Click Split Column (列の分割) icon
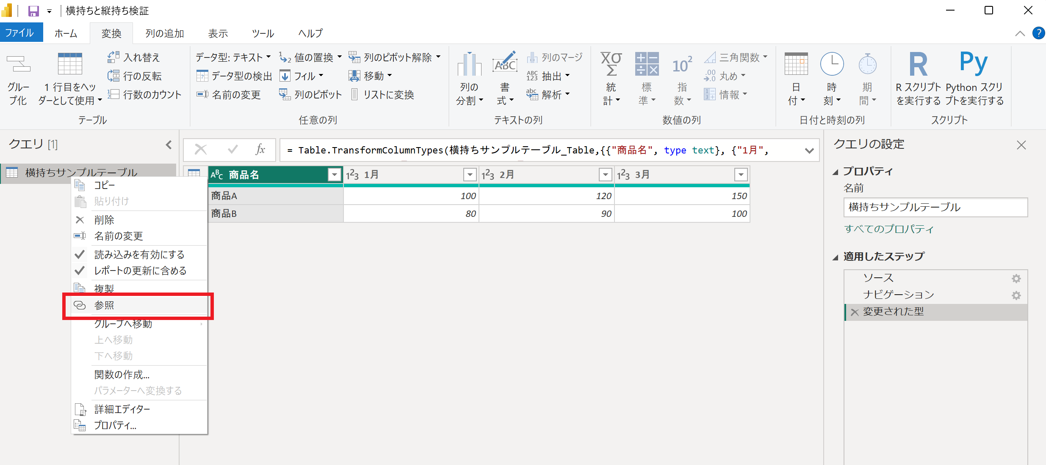Image resolution: width=1046 pixels, height=465 pixels. click(x=469, y=64)
